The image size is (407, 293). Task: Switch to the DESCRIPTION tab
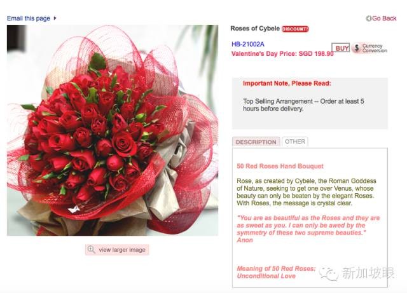click(256, 142)
